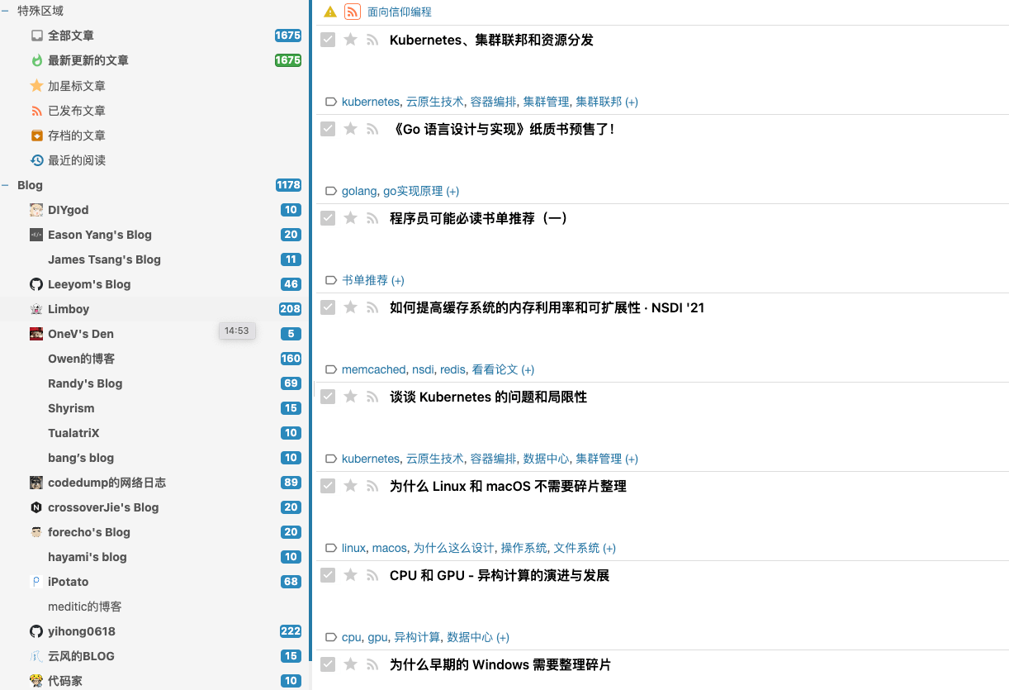Open the golang tag link
Image resolution: width=1009 pixels, height=690 pixels.
(359, 191)
